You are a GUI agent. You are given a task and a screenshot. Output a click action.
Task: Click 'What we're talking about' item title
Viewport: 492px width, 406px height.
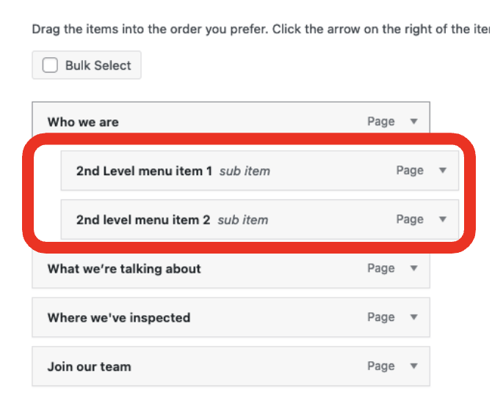pos(124,269)
